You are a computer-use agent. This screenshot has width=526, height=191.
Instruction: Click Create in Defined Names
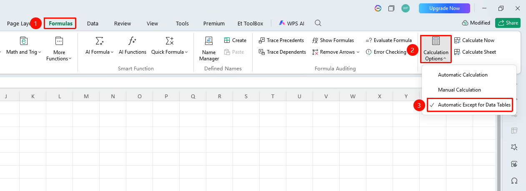point(235,40)
